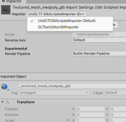Click the Rotation Y value field
126x122 pixels.
(x=118, y=115)
